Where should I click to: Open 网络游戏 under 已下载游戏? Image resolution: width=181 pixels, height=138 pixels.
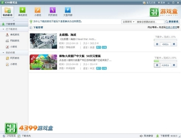12,41
